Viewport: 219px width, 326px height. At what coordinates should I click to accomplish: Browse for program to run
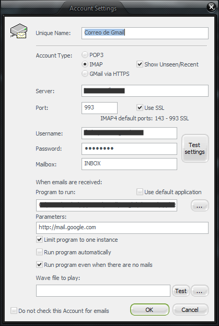click(x=200, y=206)
